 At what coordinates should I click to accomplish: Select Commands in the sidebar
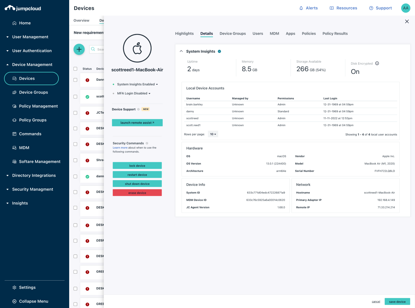30,134
